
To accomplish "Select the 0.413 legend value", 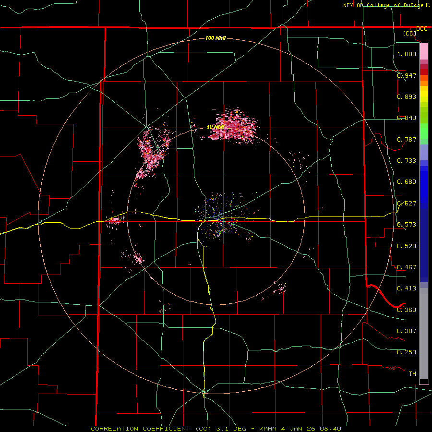I will [x=407, y=288].
